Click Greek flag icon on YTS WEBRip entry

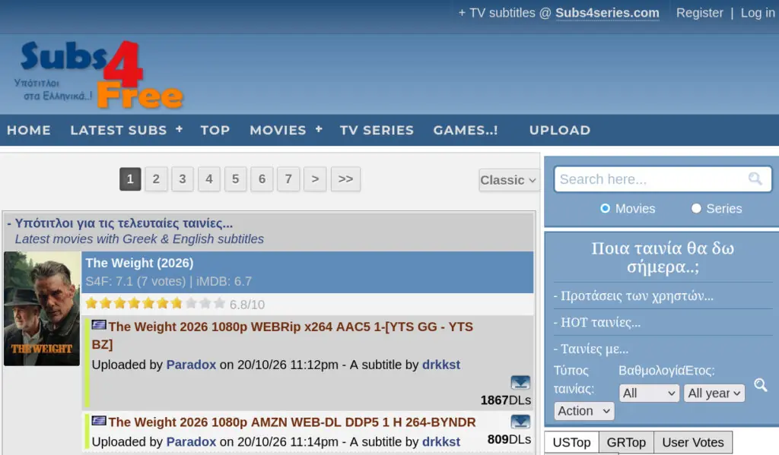(x=99, y=325)
